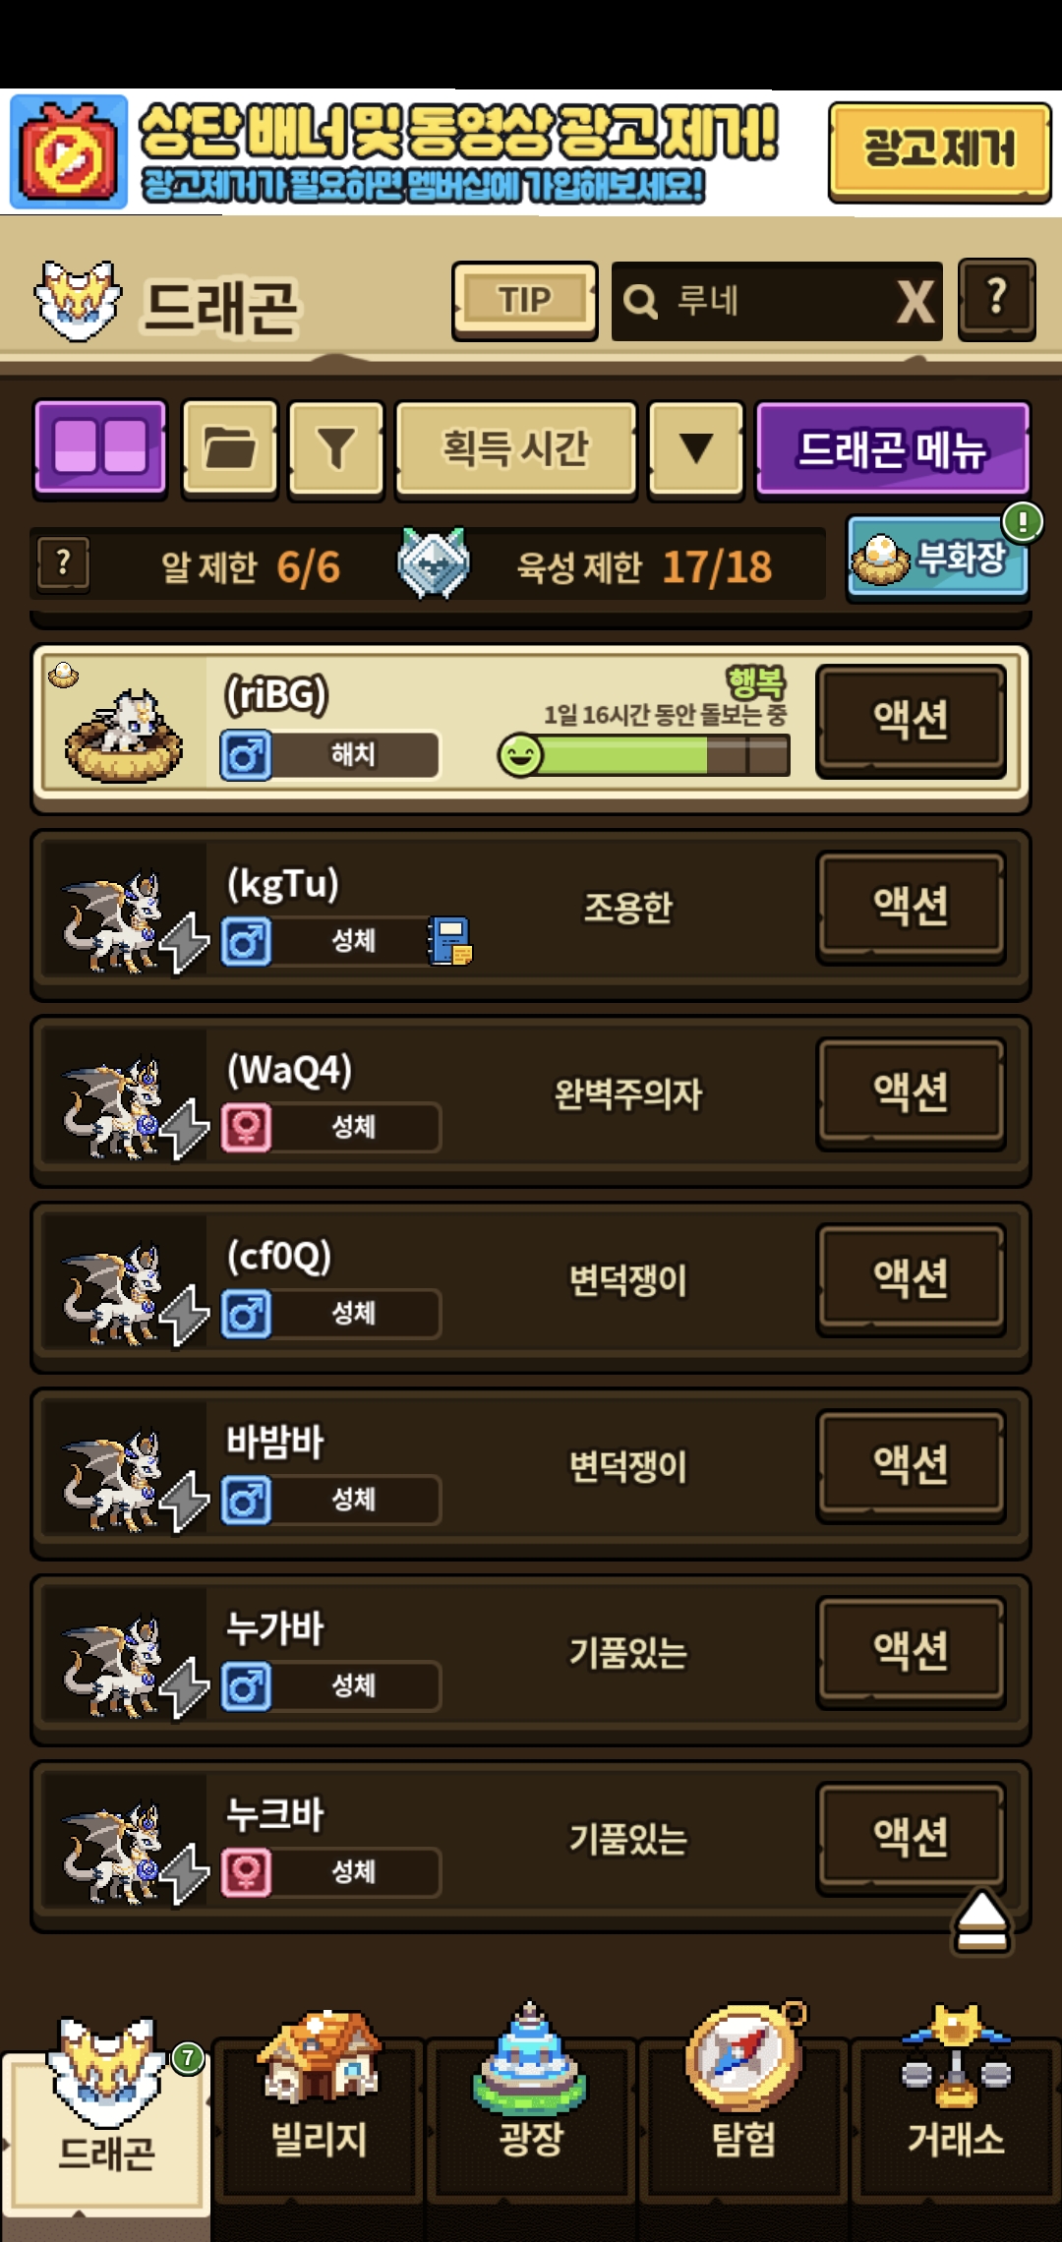Screen dimensions: 1062x2242
Task: Open the question mark help icon beside search
Action: pos(996,298)
